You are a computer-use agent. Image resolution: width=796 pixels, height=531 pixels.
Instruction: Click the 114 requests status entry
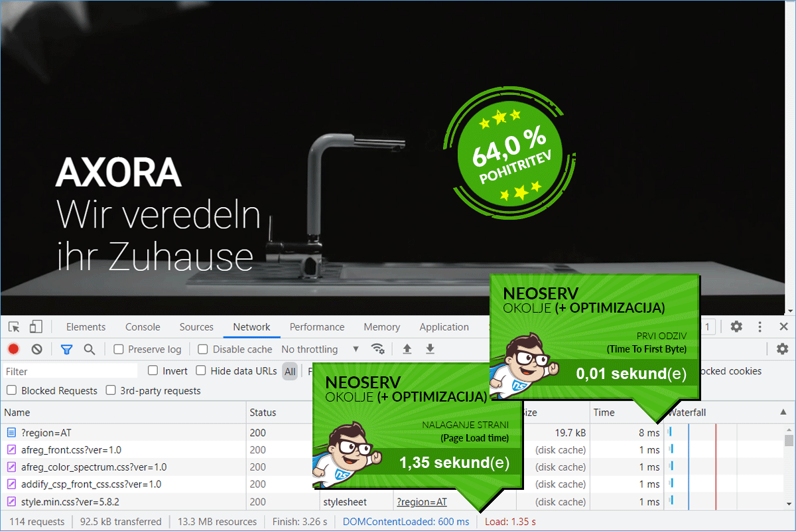pos(37,522)
